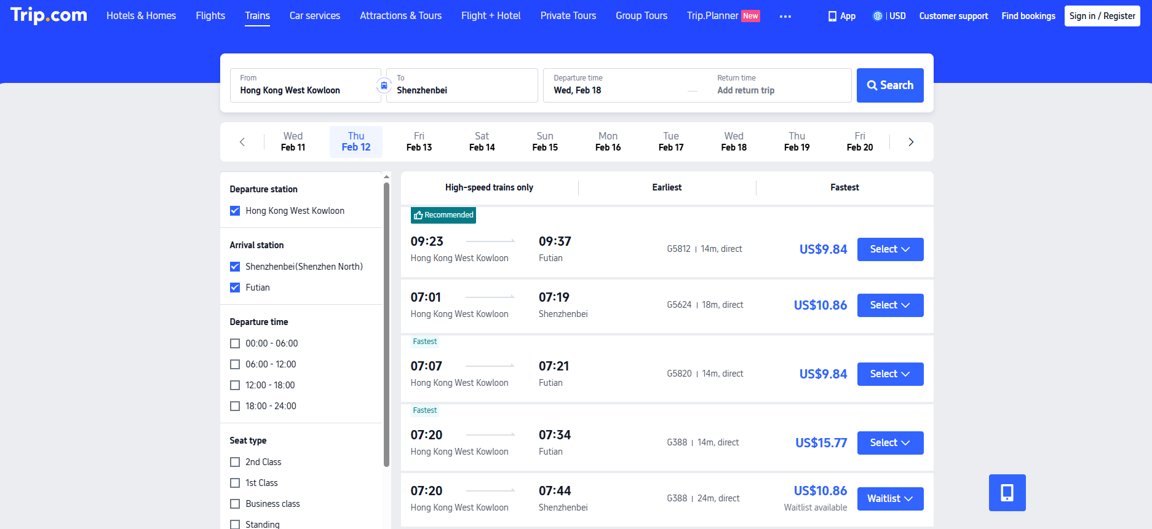The width and height of the screenshot is (1152, 529).
Task: Click the swap stations train icon
Action: click(x=384, y=85)
